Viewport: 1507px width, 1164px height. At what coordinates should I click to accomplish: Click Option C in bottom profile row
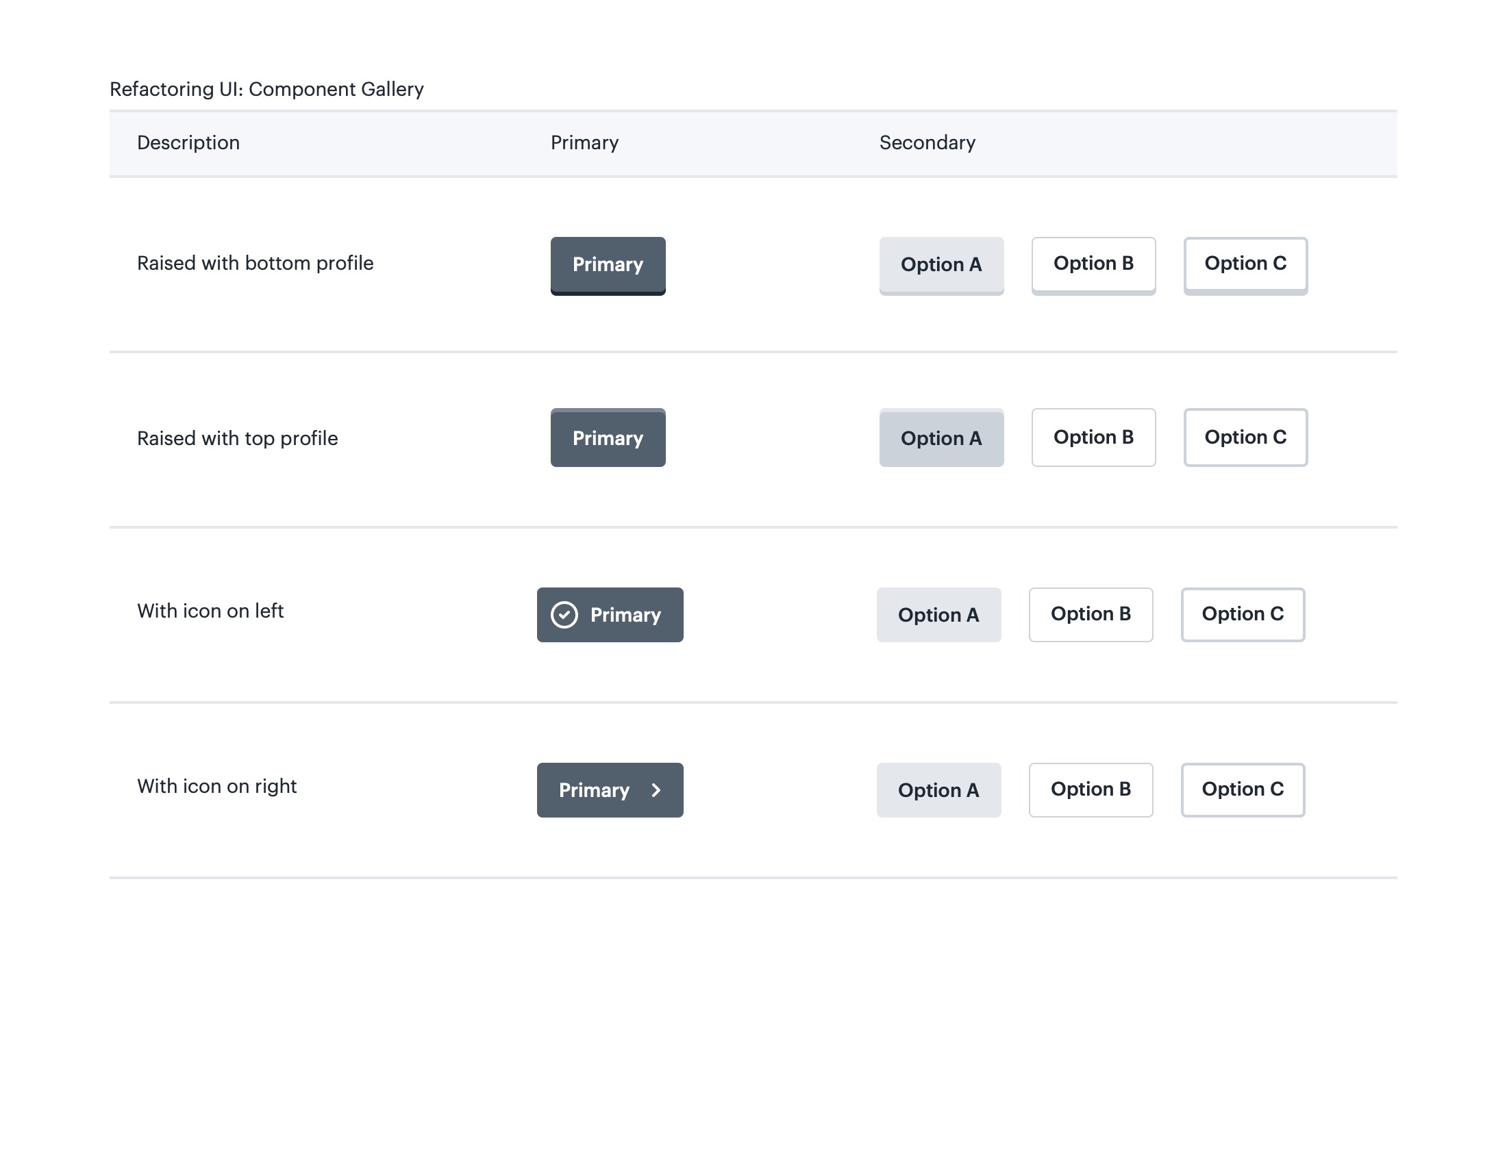pos(1245,264)
